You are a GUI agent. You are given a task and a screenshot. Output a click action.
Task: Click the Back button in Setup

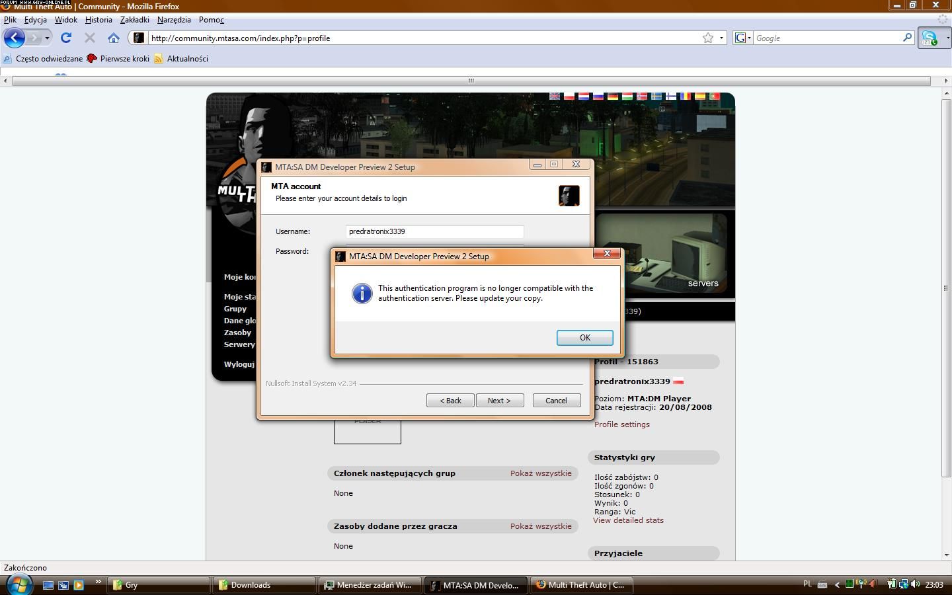[x=450, y=400]
